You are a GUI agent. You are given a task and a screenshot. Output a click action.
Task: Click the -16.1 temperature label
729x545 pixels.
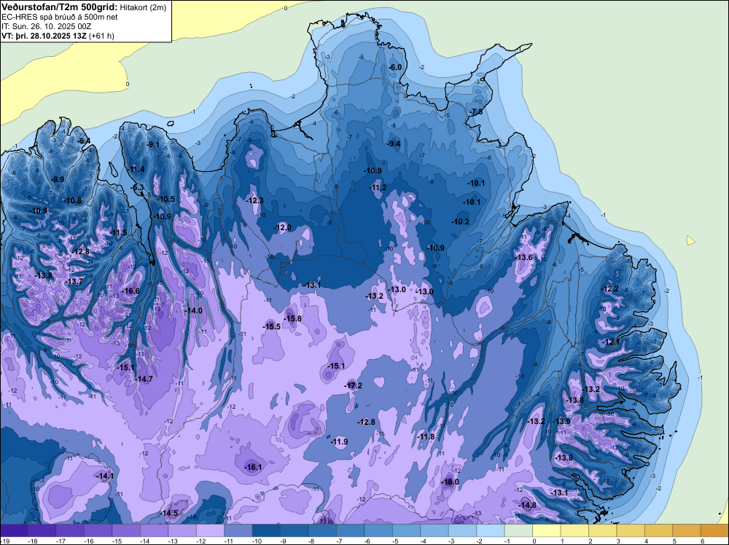click(x=253, y=467)
